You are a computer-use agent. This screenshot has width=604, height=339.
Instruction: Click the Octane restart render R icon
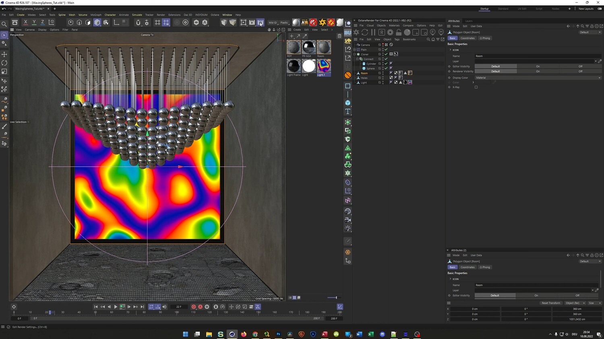tap(381, 32)
